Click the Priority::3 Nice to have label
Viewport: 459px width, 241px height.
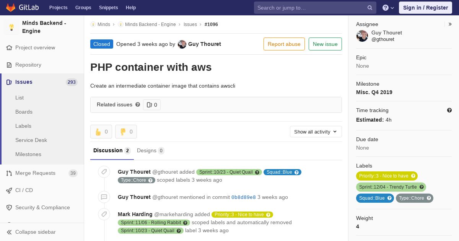pos(387,176)
